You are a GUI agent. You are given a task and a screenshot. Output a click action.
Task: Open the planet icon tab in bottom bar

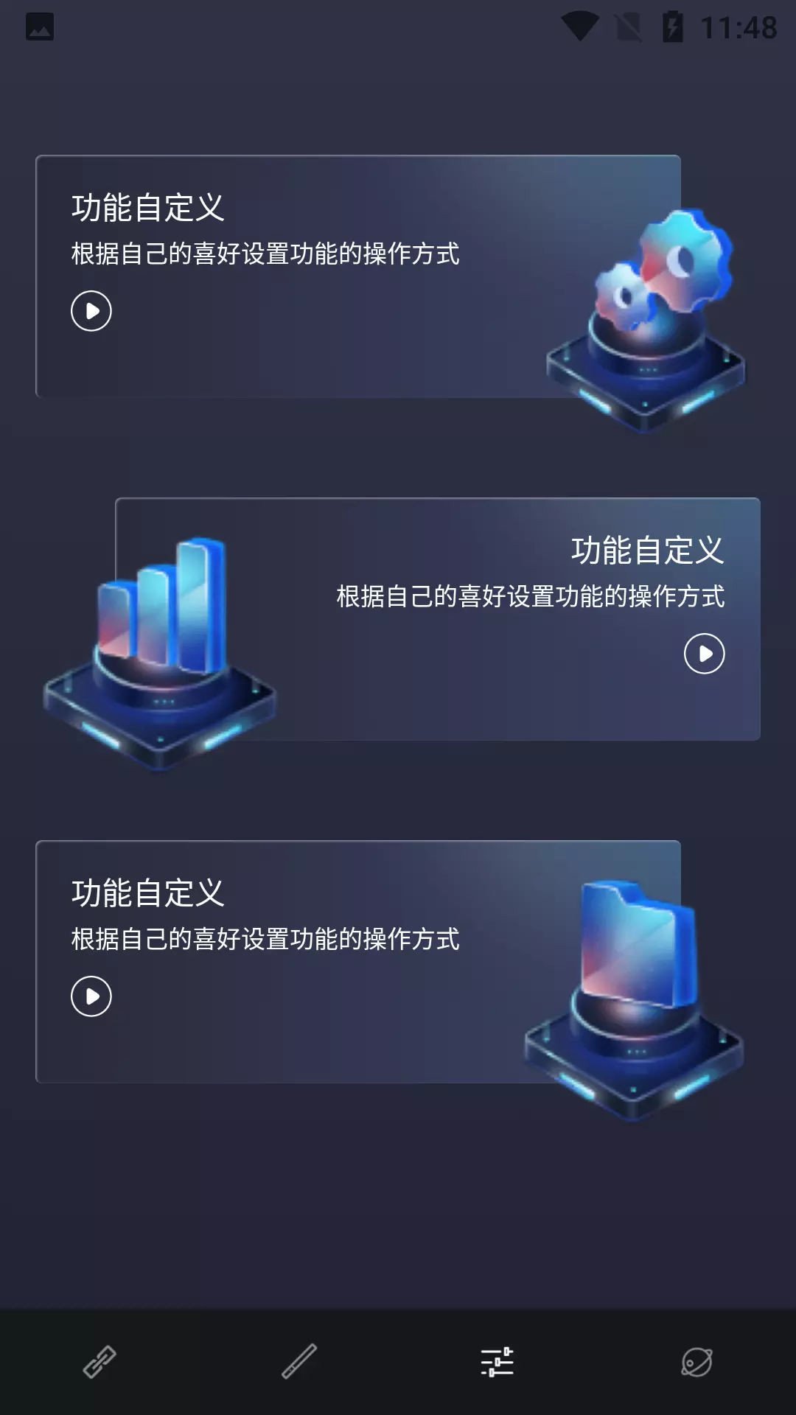click(x=696, y=1362)
